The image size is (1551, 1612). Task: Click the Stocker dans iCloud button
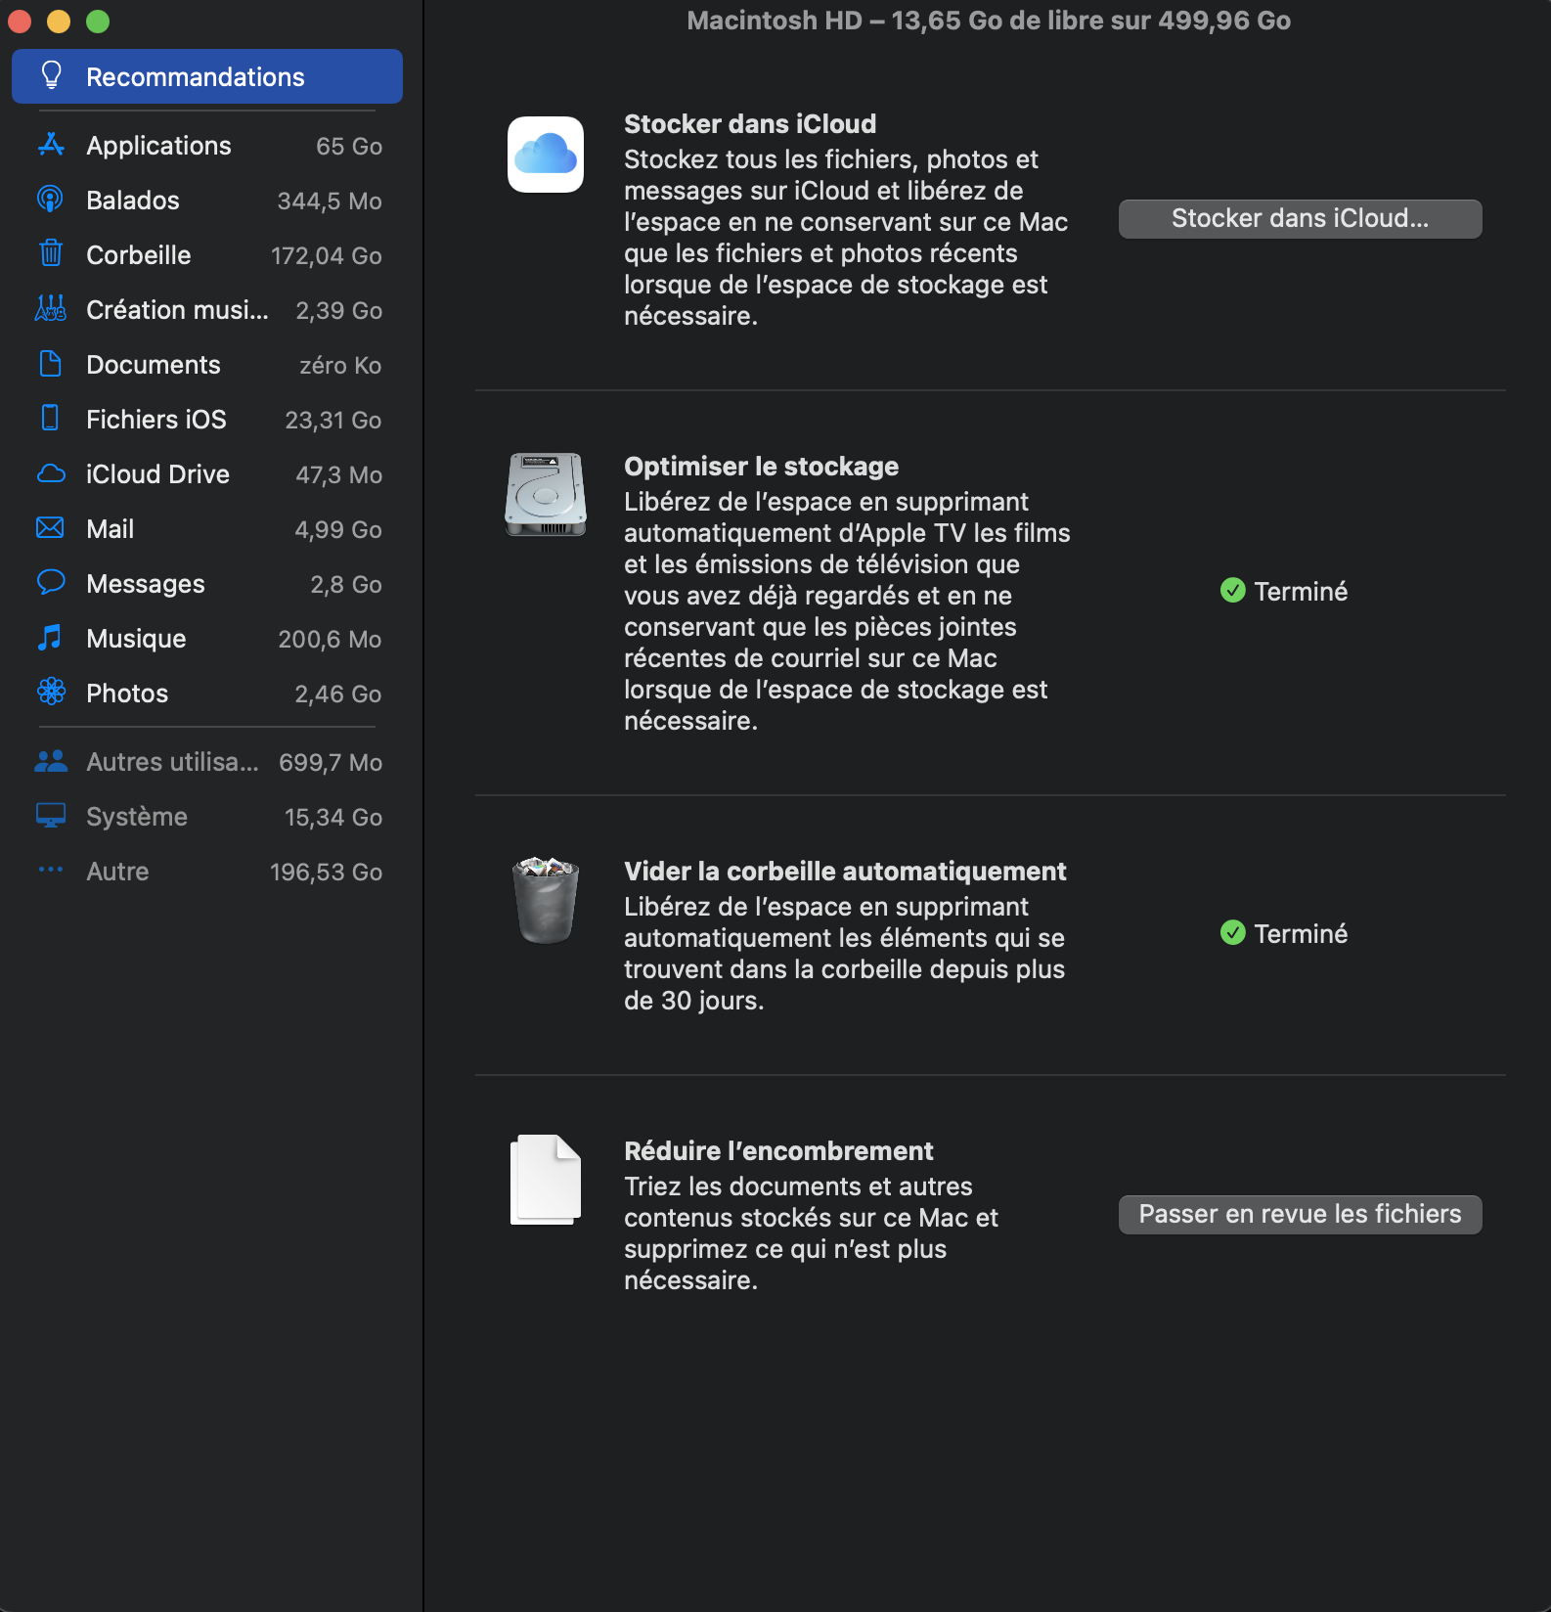[1300, 218]
